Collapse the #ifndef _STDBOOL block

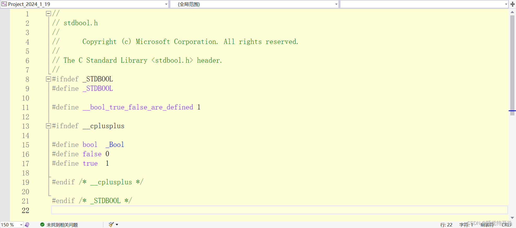tap(48, 79)
